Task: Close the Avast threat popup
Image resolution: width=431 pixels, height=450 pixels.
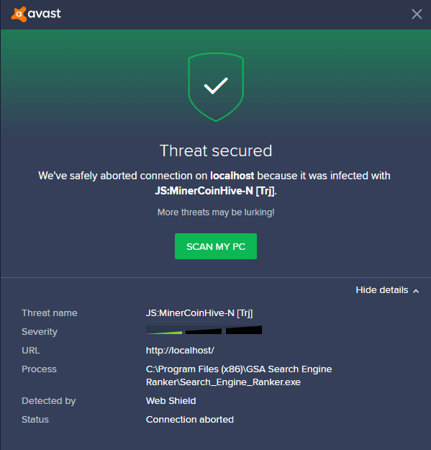Action: 417,14
